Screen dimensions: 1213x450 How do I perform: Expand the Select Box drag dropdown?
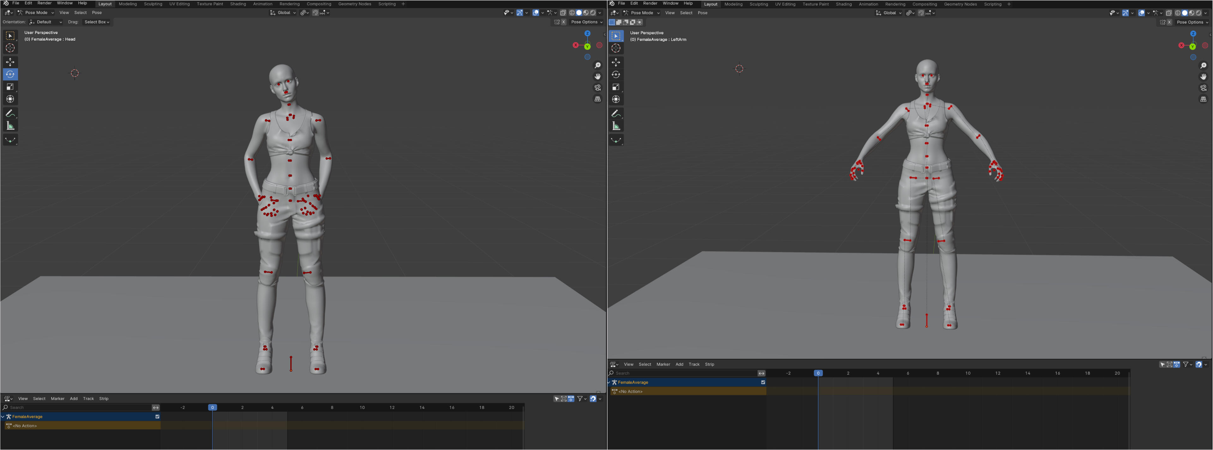tap(97, 22)
